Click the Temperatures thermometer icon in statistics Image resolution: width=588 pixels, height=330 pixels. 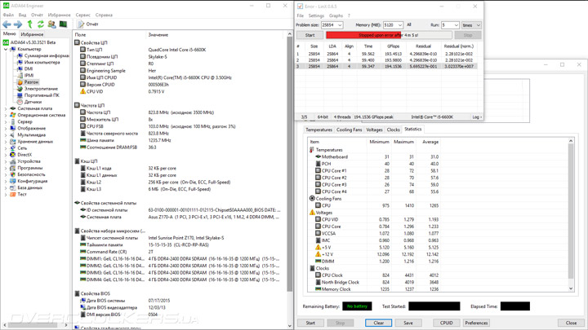[312, 150]
